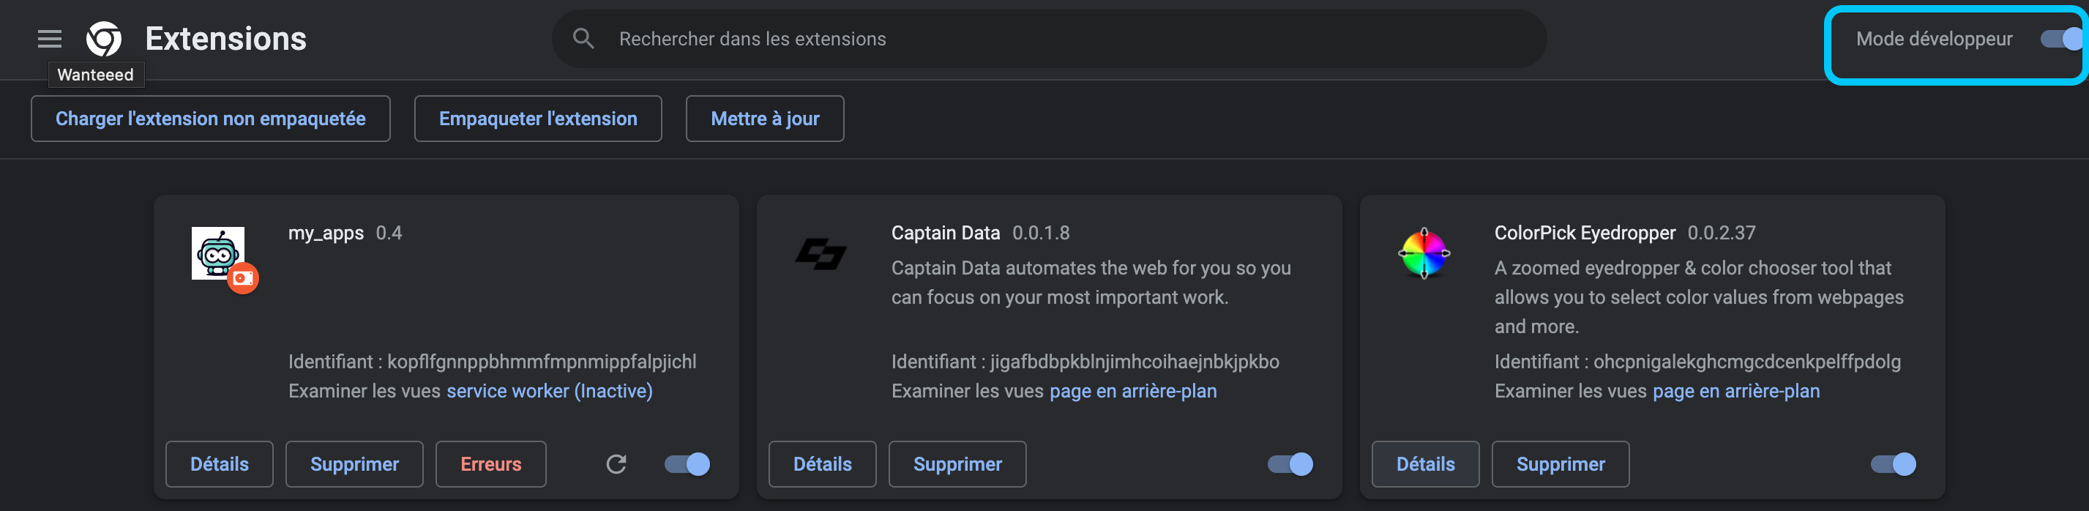2089x511 pixels.
Task: Click the Captain Data logo icon
Action: (x=821, y=254)
